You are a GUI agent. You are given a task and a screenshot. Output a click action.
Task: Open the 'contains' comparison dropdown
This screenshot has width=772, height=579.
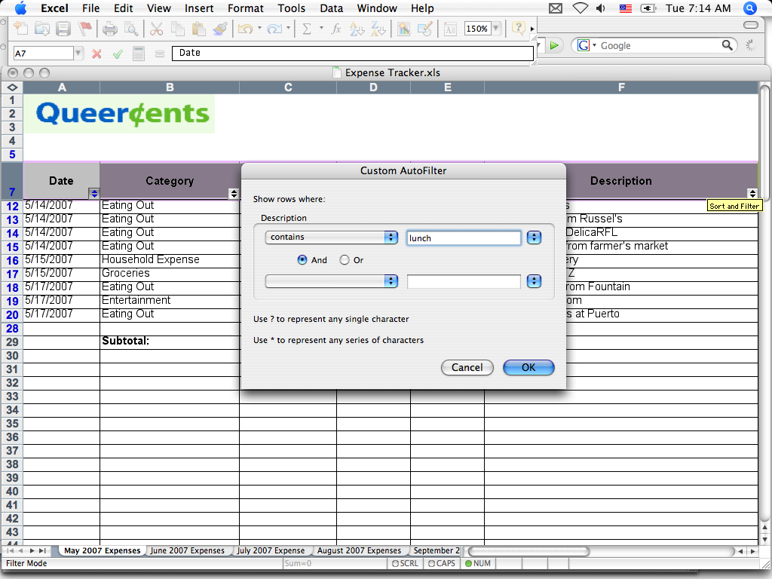click(x=331, y=237)
